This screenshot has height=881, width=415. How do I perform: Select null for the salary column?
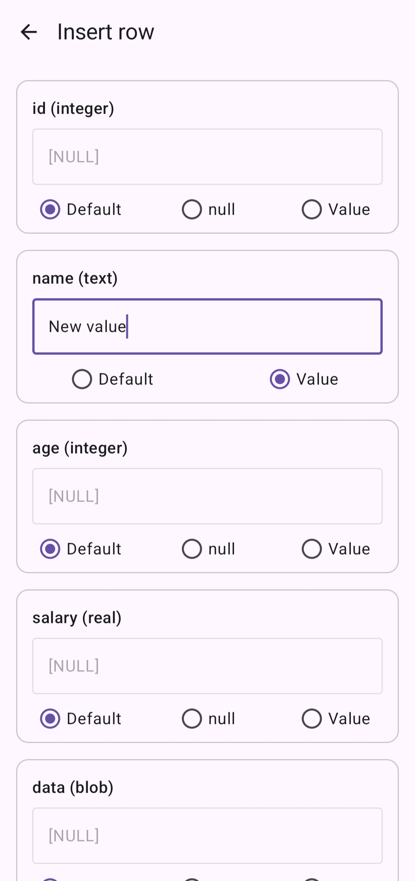192,719
